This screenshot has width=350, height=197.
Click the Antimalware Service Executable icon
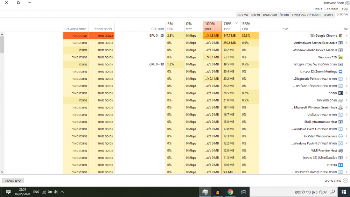[x=341, y=43]
